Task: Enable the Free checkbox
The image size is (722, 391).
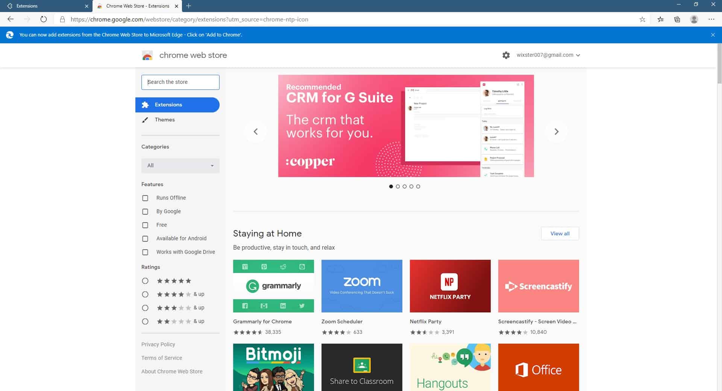Action: coord(145,225)
